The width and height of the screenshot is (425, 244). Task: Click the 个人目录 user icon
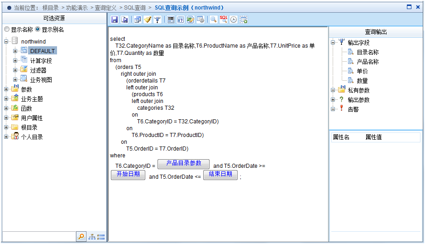[15, 136]
